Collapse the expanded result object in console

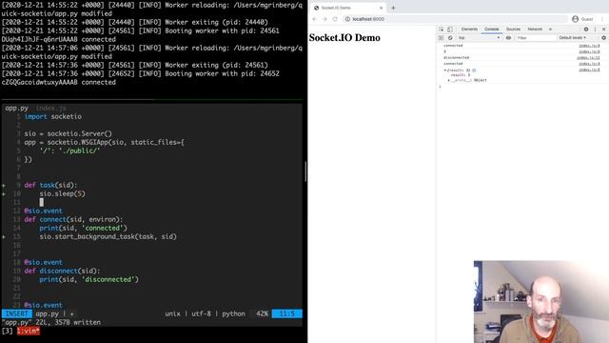pyautogui.click(x=445, y=71)
